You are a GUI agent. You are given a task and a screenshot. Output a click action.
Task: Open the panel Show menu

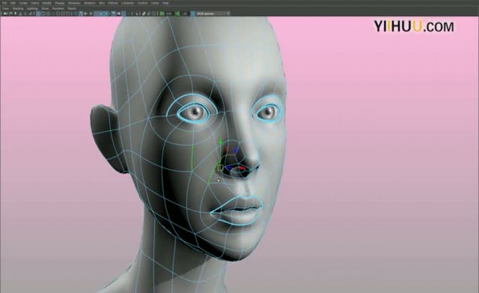click(x=45, y=9)
